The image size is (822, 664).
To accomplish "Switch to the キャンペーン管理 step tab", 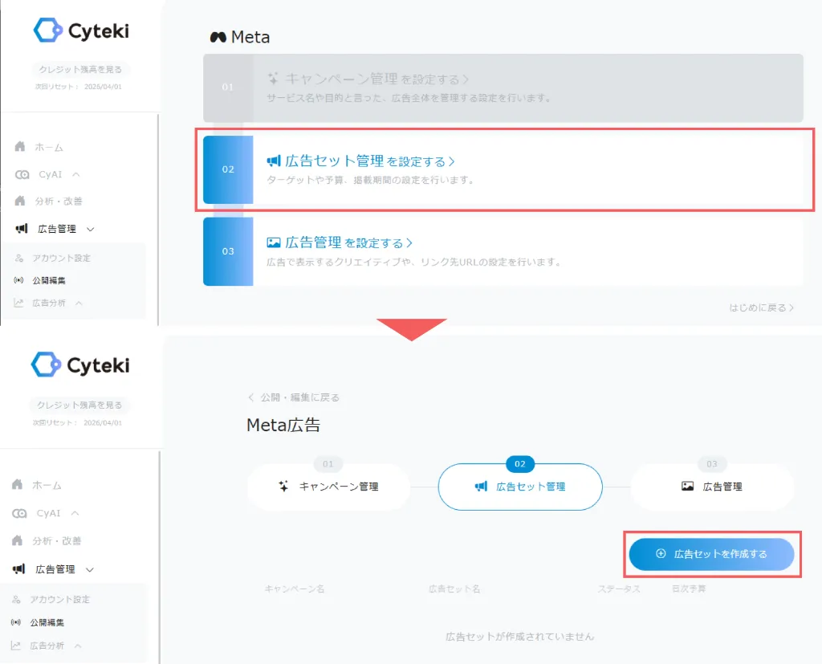I will point(328,487).
